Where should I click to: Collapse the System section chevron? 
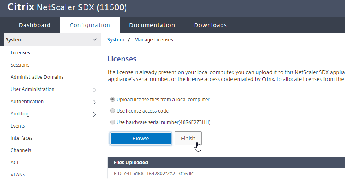click(x=95, y=40)
